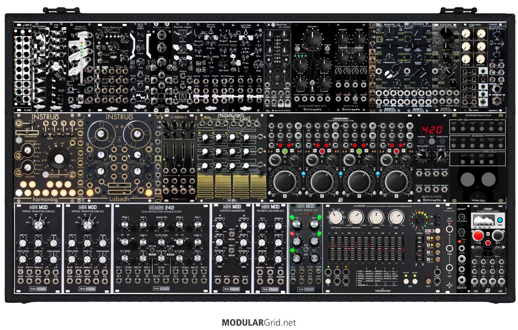Move the DRY/WET slider on Bastl Basil
The height and width of the screenshot is (330, 518).
tap(389, 47)
